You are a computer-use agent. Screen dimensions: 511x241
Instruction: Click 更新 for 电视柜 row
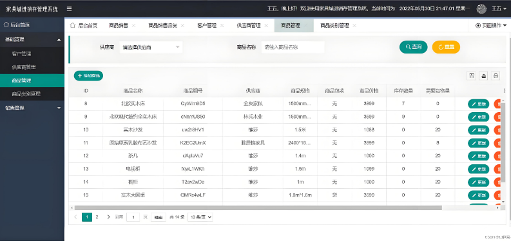478,169
